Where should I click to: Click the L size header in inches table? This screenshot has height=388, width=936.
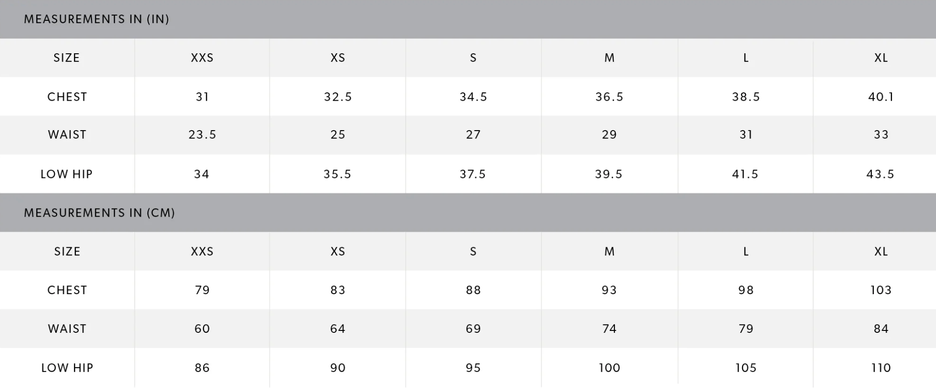point(746,58)
